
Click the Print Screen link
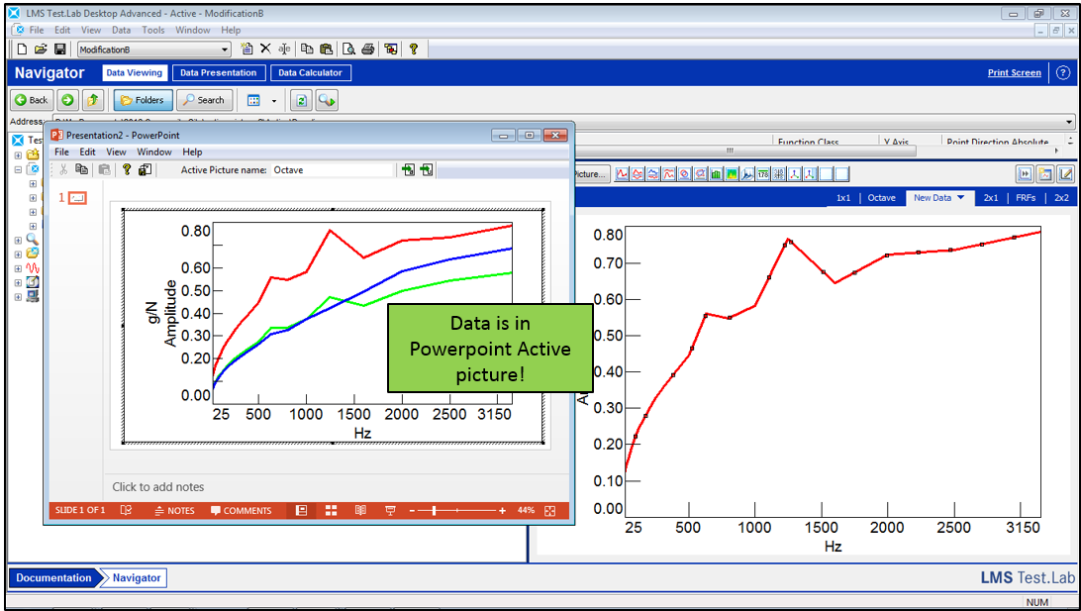1014,72
